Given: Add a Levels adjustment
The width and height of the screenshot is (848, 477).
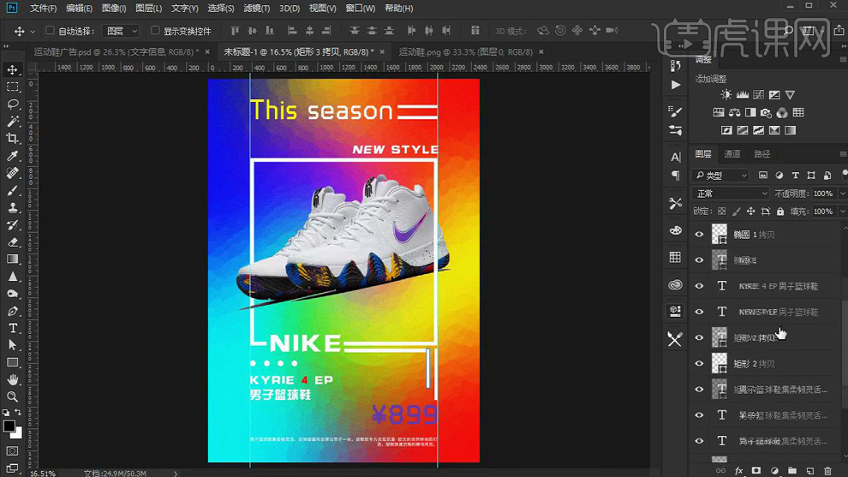Looking at the screenshot, I should 742,95.
